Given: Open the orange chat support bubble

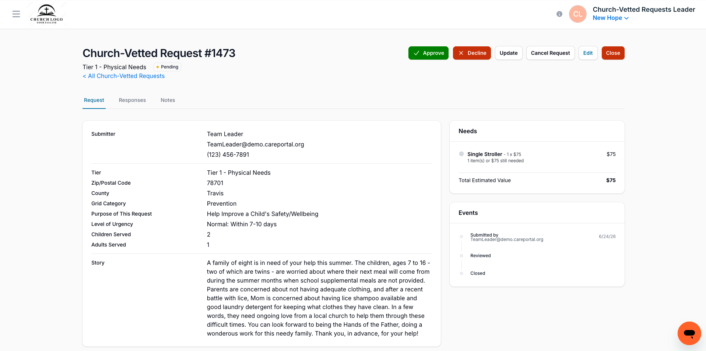Looking at the screenshot, I should point(689,333).
